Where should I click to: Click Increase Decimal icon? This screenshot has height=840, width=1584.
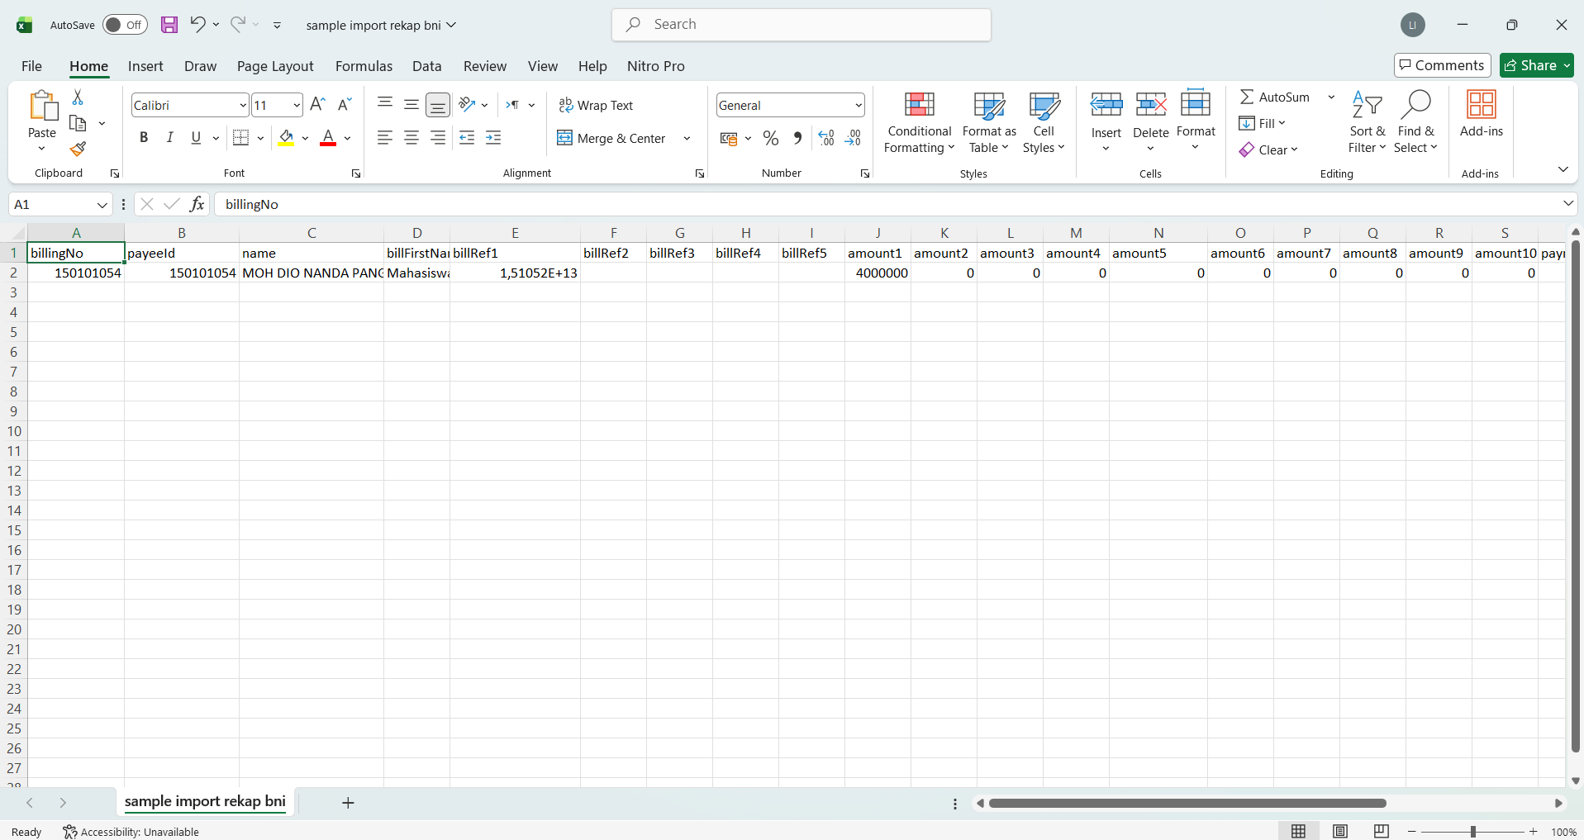click(826, 138)
